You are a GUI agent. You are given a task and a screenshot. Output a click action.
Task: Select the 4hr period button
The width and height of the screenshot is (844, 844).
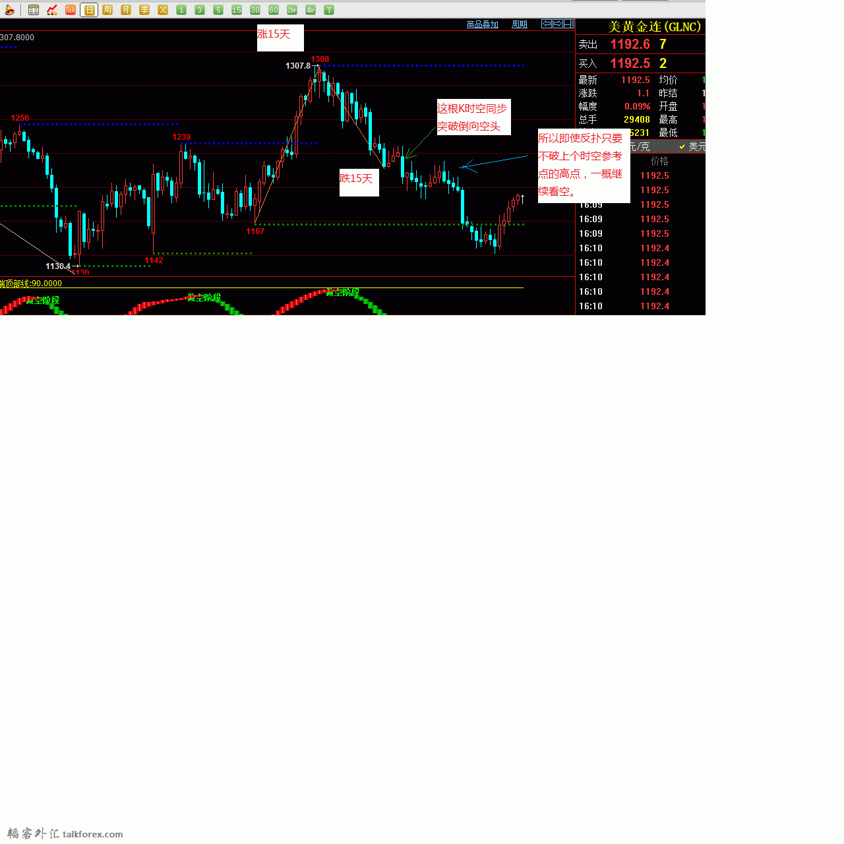tap(311, 10)
